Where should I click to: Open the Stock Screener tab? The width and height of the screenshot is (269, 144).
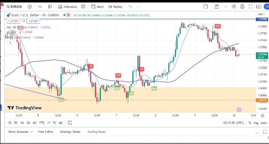coord(18,132)
